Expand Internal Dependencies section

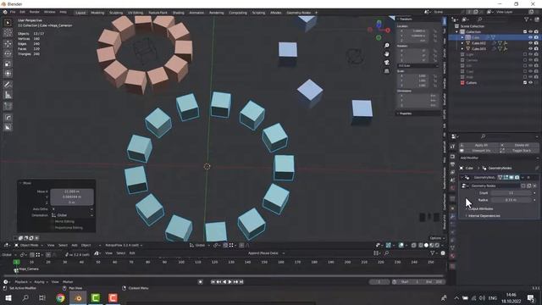tap(483, 216)
